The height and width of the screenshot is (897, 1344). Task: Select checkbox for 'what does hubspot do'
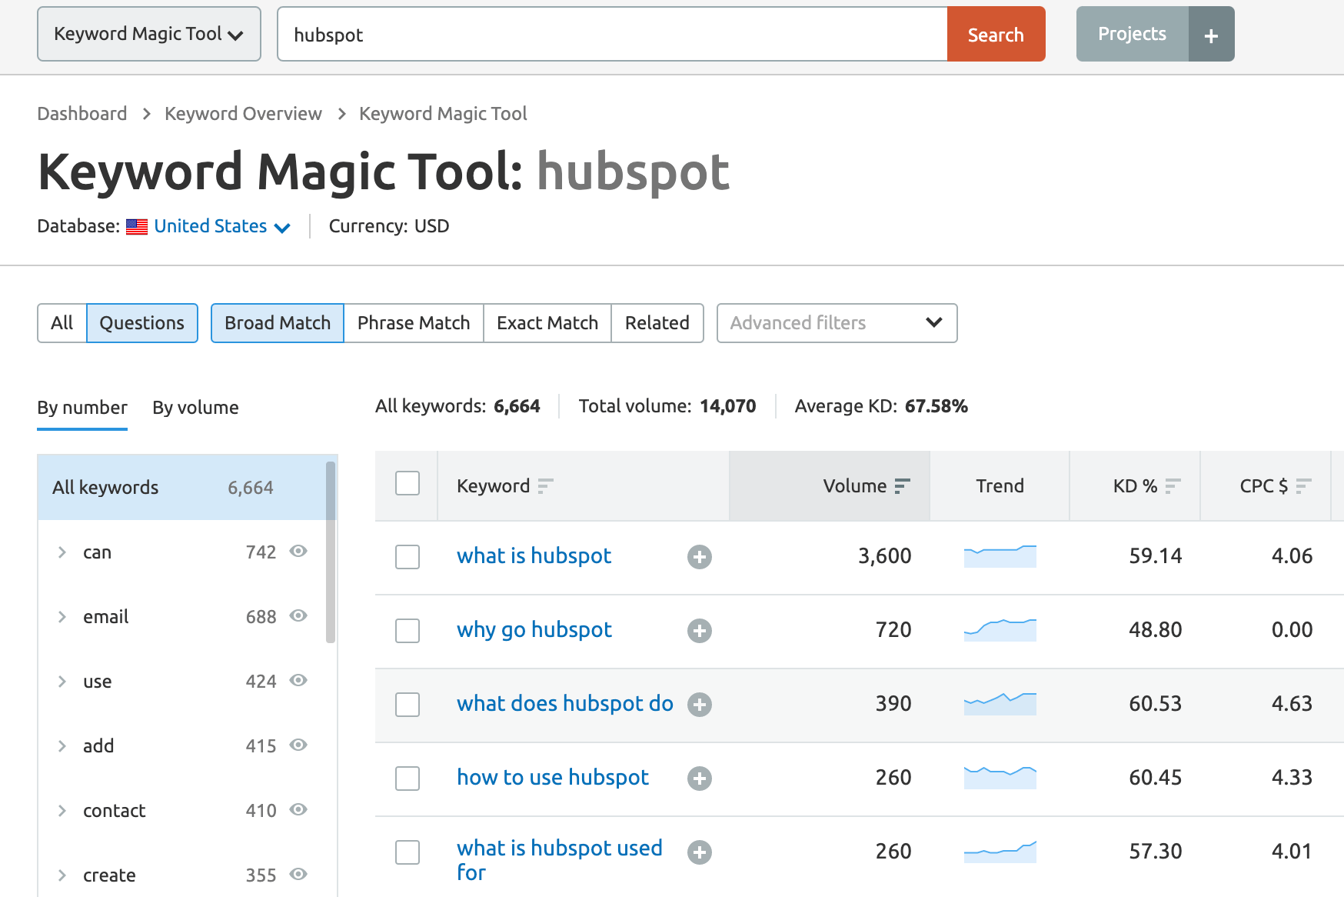(x=408, y=705)
